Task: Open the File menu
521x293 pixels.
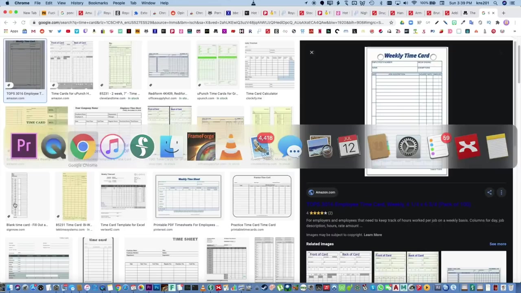Action: (x=37, y=3)
